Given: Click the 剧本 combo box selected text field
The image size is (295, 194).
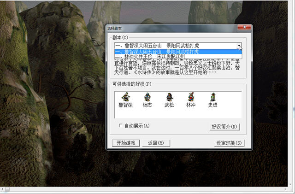Looking at the screenshot, I should tap(175, 46).
